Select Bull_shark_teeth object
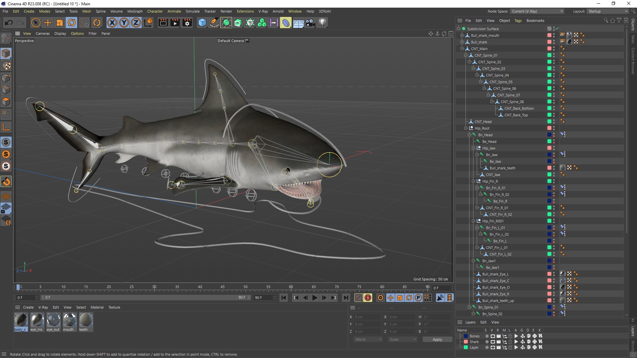 click(x=502, y=168)
